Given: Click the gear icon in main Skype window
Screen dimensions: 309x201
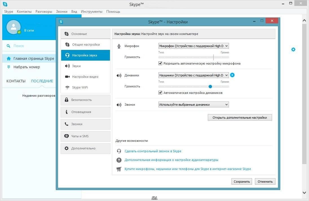Looking at the screenshot, I should coord(293,49).
